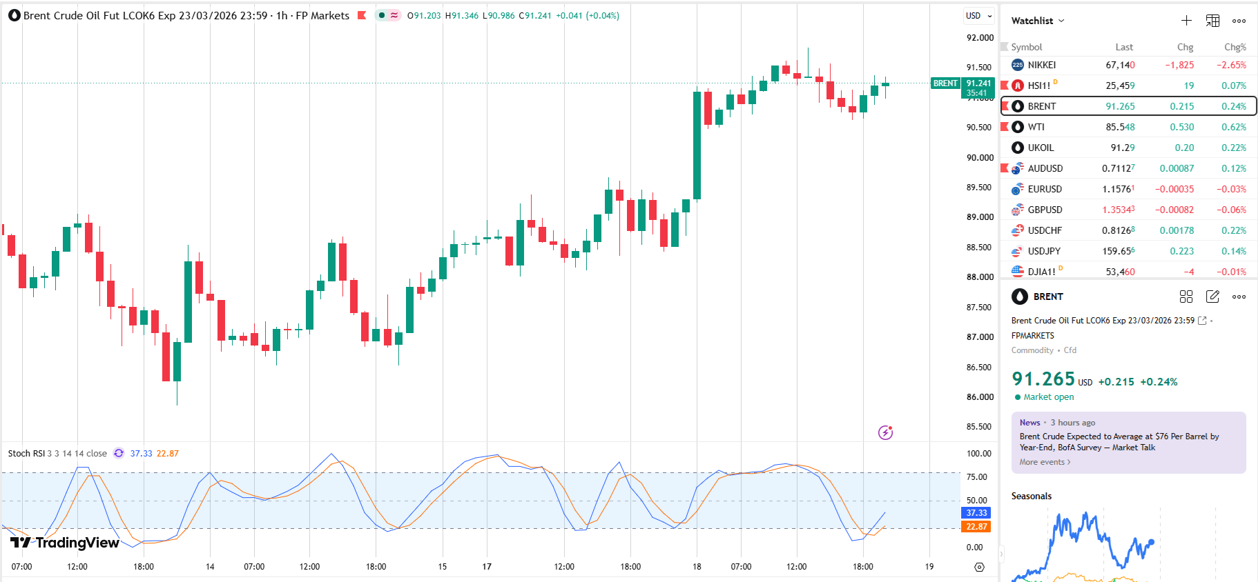This screenshot has height=582, width=1258.
Task: Click the grid layout icon beside BRENT details
Action: tap(1186, 297)
